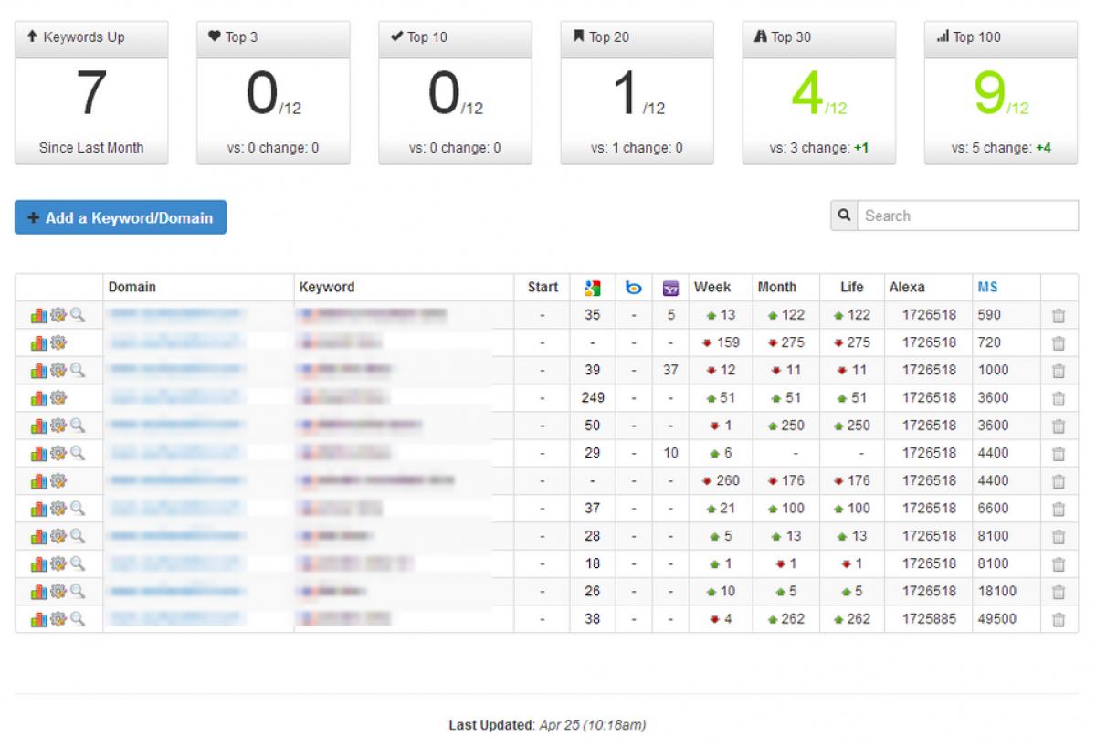This screenshot has width=1096, height=747.
Task: Click the search magnifier icon beside Search
Action: coord(844,216)
